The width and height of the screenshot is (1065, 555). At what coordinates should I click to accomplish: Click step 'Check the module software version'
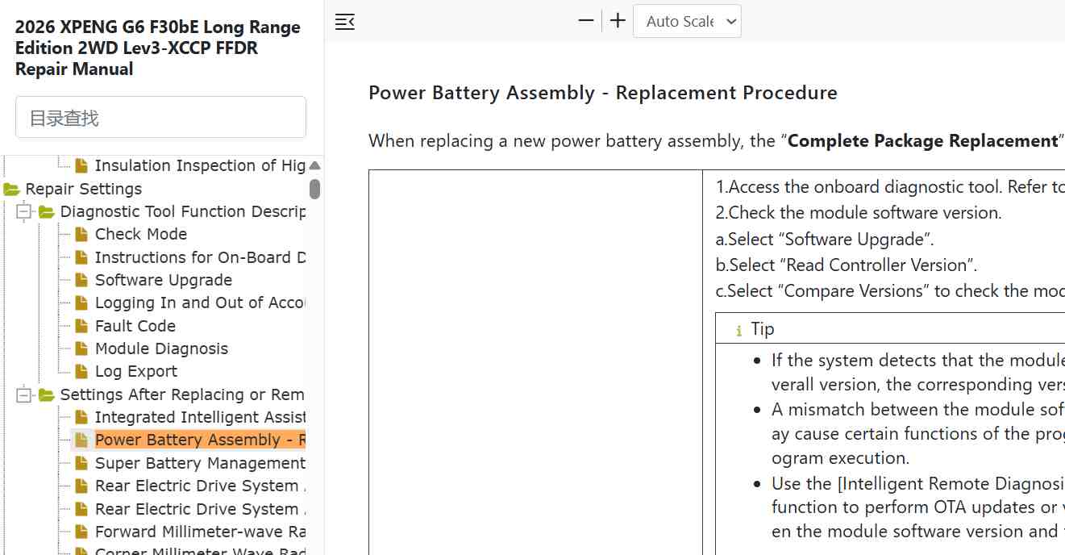[859, 213]
